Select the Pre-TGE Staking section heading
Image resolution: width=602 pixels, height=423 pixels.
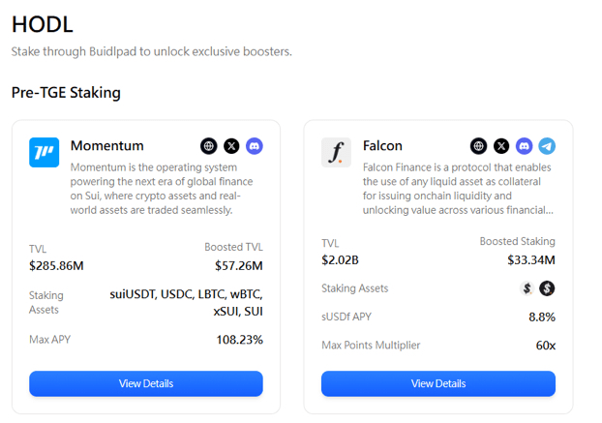pos(66,93)
